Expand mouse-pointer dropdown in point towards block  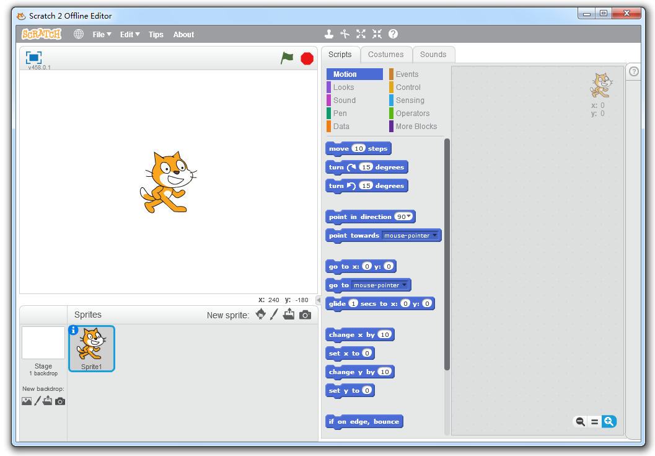tap(435, 236)
